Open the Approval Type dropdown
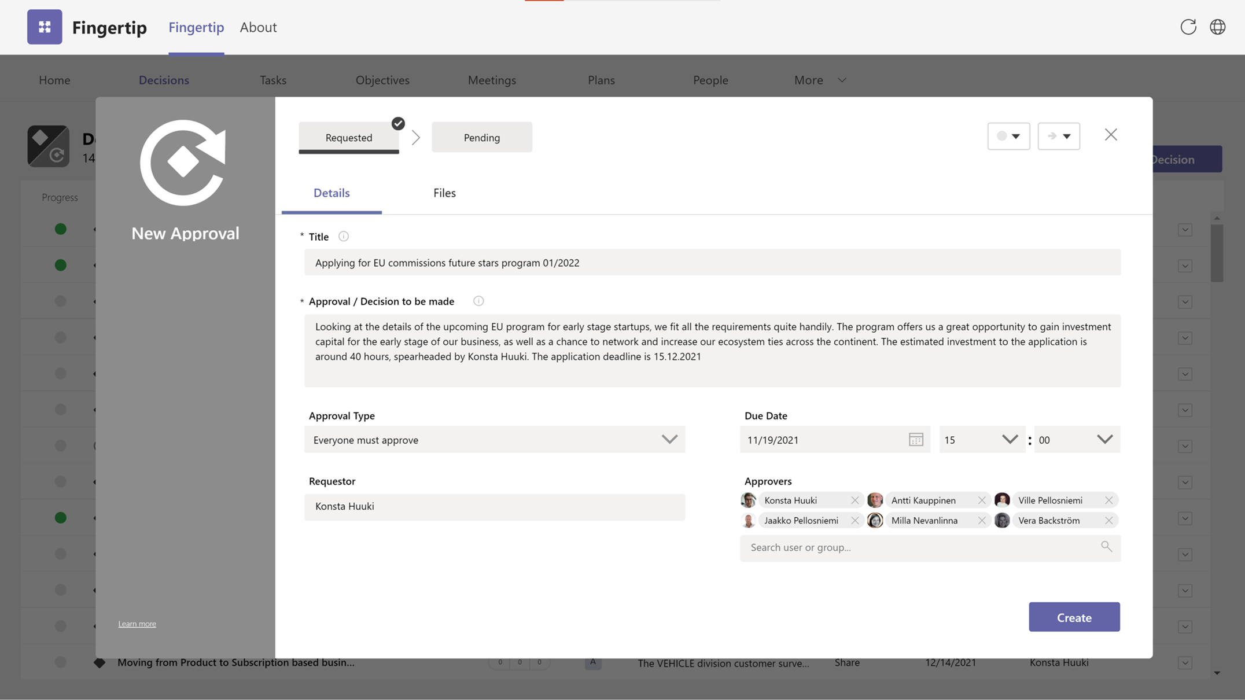 coord(495,439)
